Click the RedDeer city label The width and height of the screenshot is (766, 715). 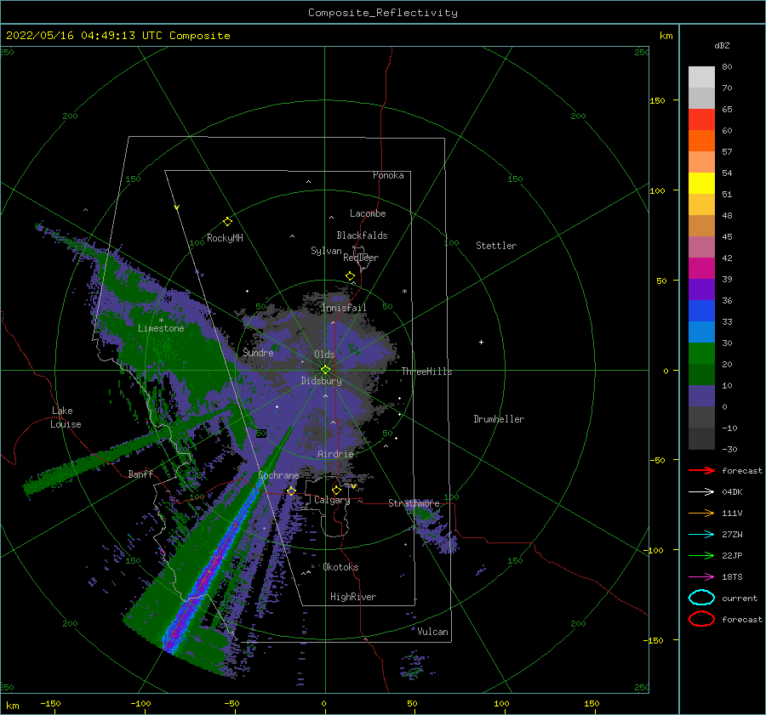coord(361,258)
